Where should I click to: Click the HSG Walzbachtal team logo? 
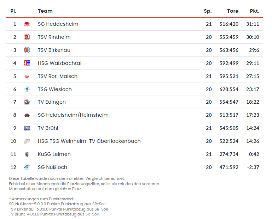(x=27, y=63)
